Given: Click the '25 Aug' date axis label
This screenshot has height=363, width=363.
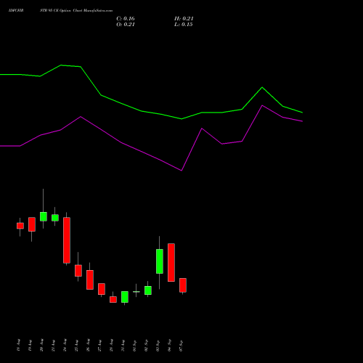Looking at the screenshot, I should (x=77, y=345).
